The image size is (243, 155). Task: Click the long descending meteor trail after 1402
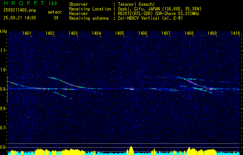coord(66,83)
